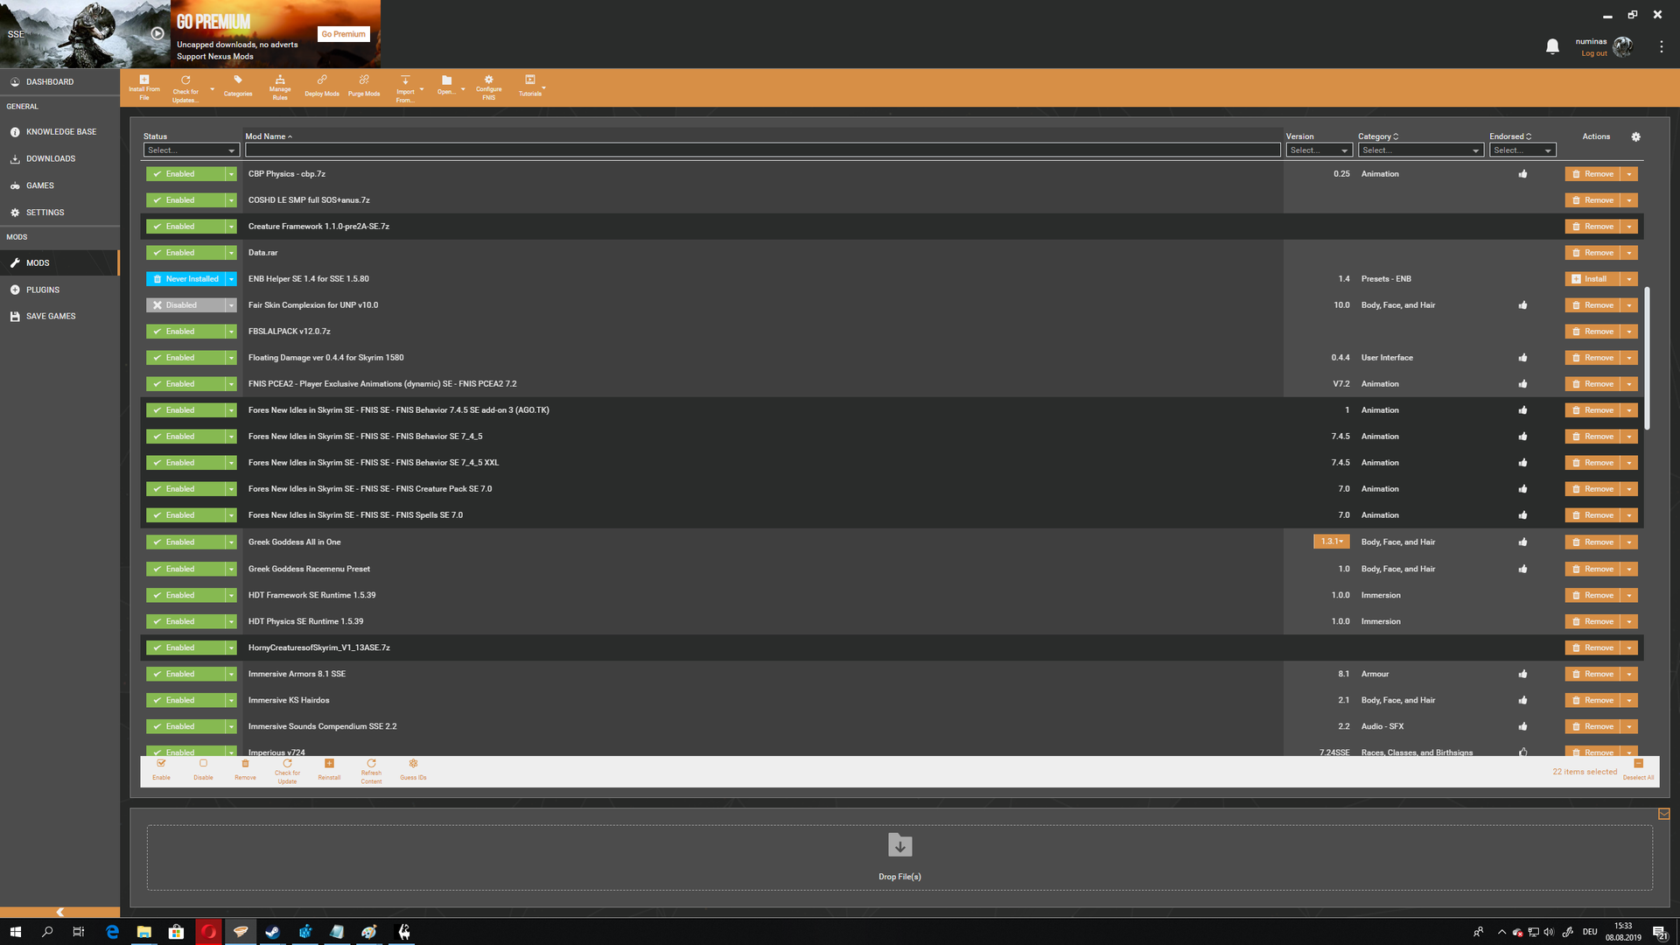
Task: Open Category filter dropdown
Action: click(x=1420, y=150)
